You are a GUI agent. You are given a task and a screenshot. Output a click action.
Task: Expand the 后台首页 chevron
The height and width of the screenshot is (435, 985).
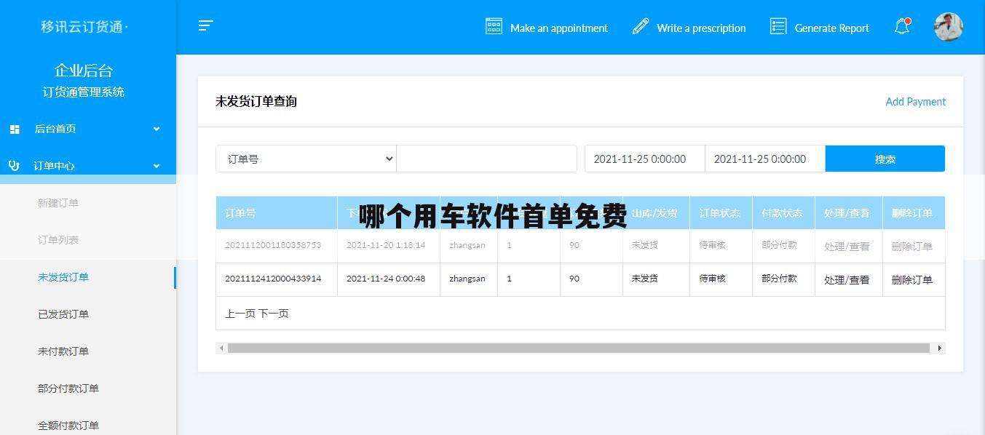[x=157, y=129]
